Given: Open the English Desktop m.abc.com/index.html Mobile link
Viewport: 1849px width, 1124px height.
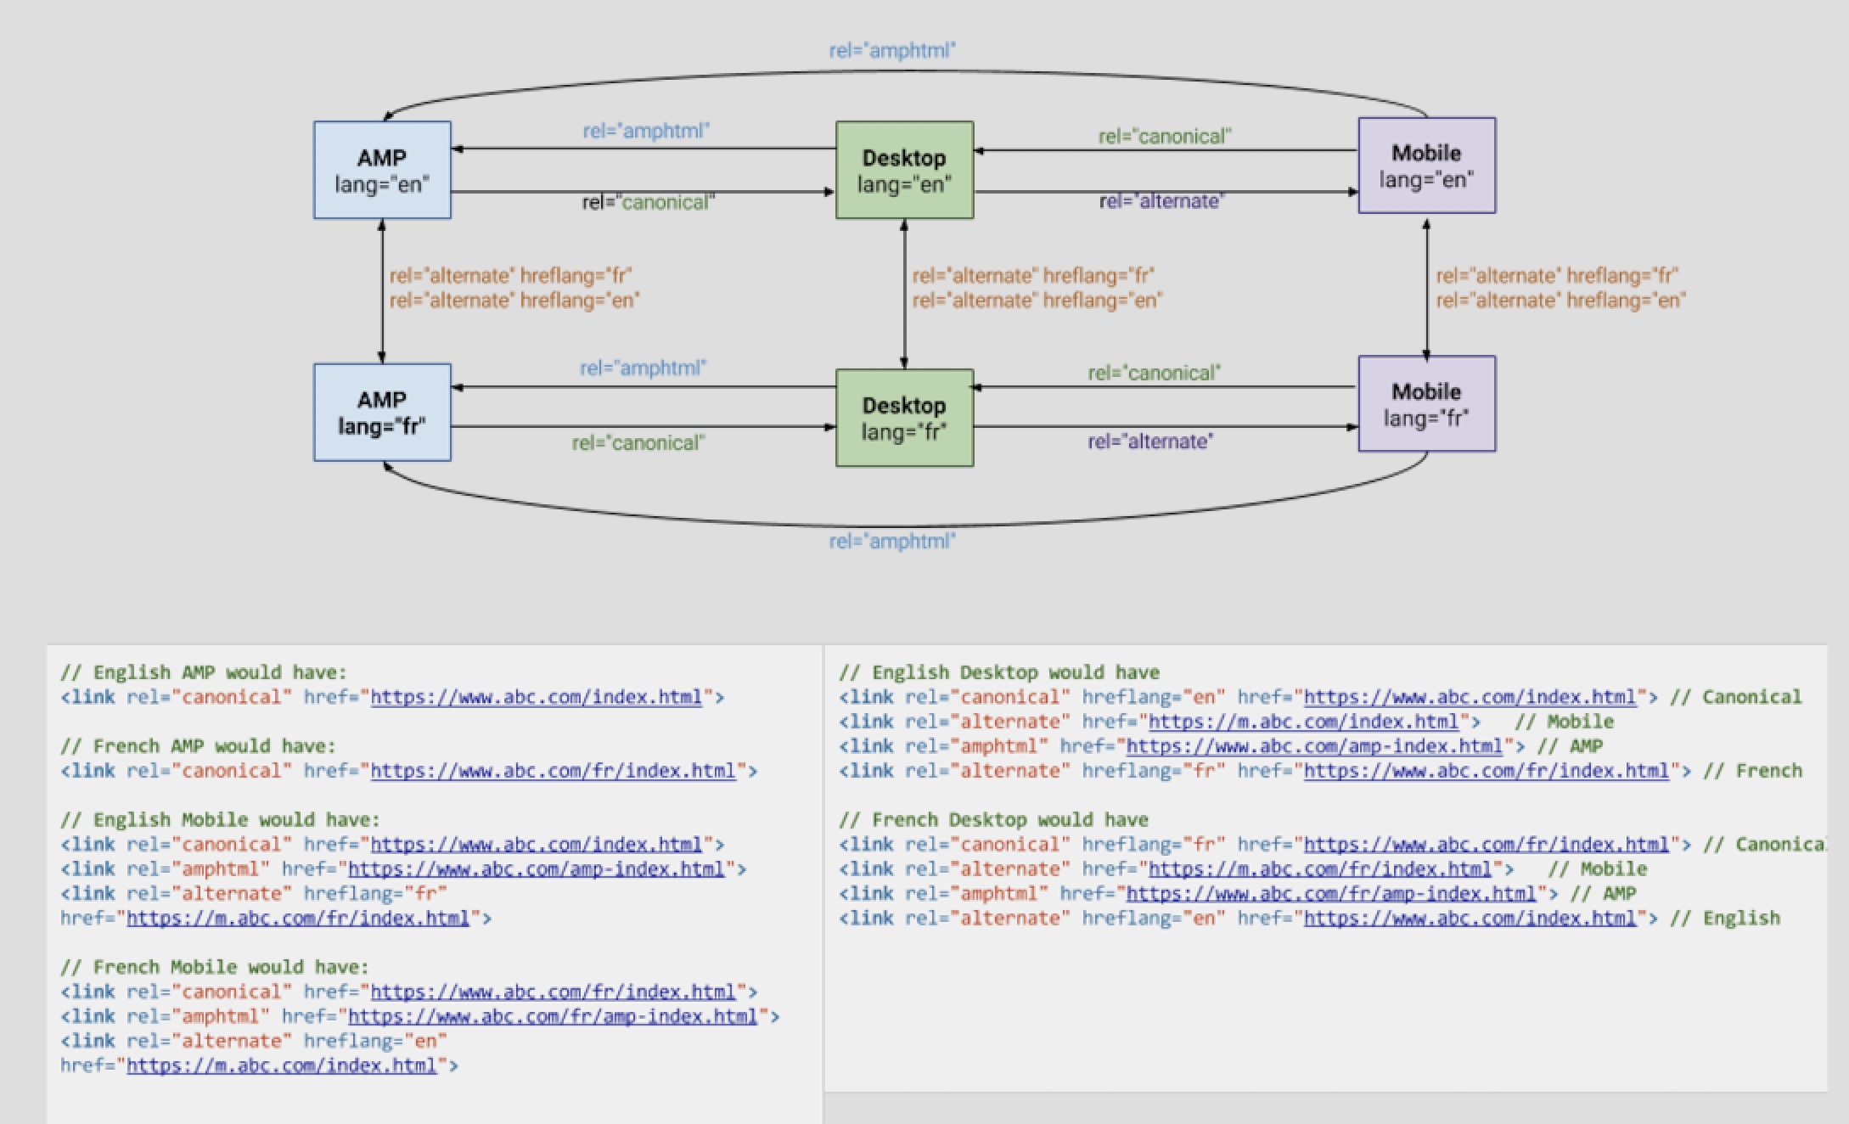Looking at the screenshot, I should pyautogui.click(x=1304, y=722).
